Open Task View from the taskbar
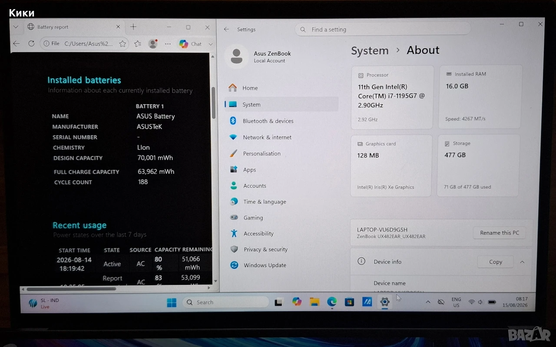556x347 pixels. point(279,302)
